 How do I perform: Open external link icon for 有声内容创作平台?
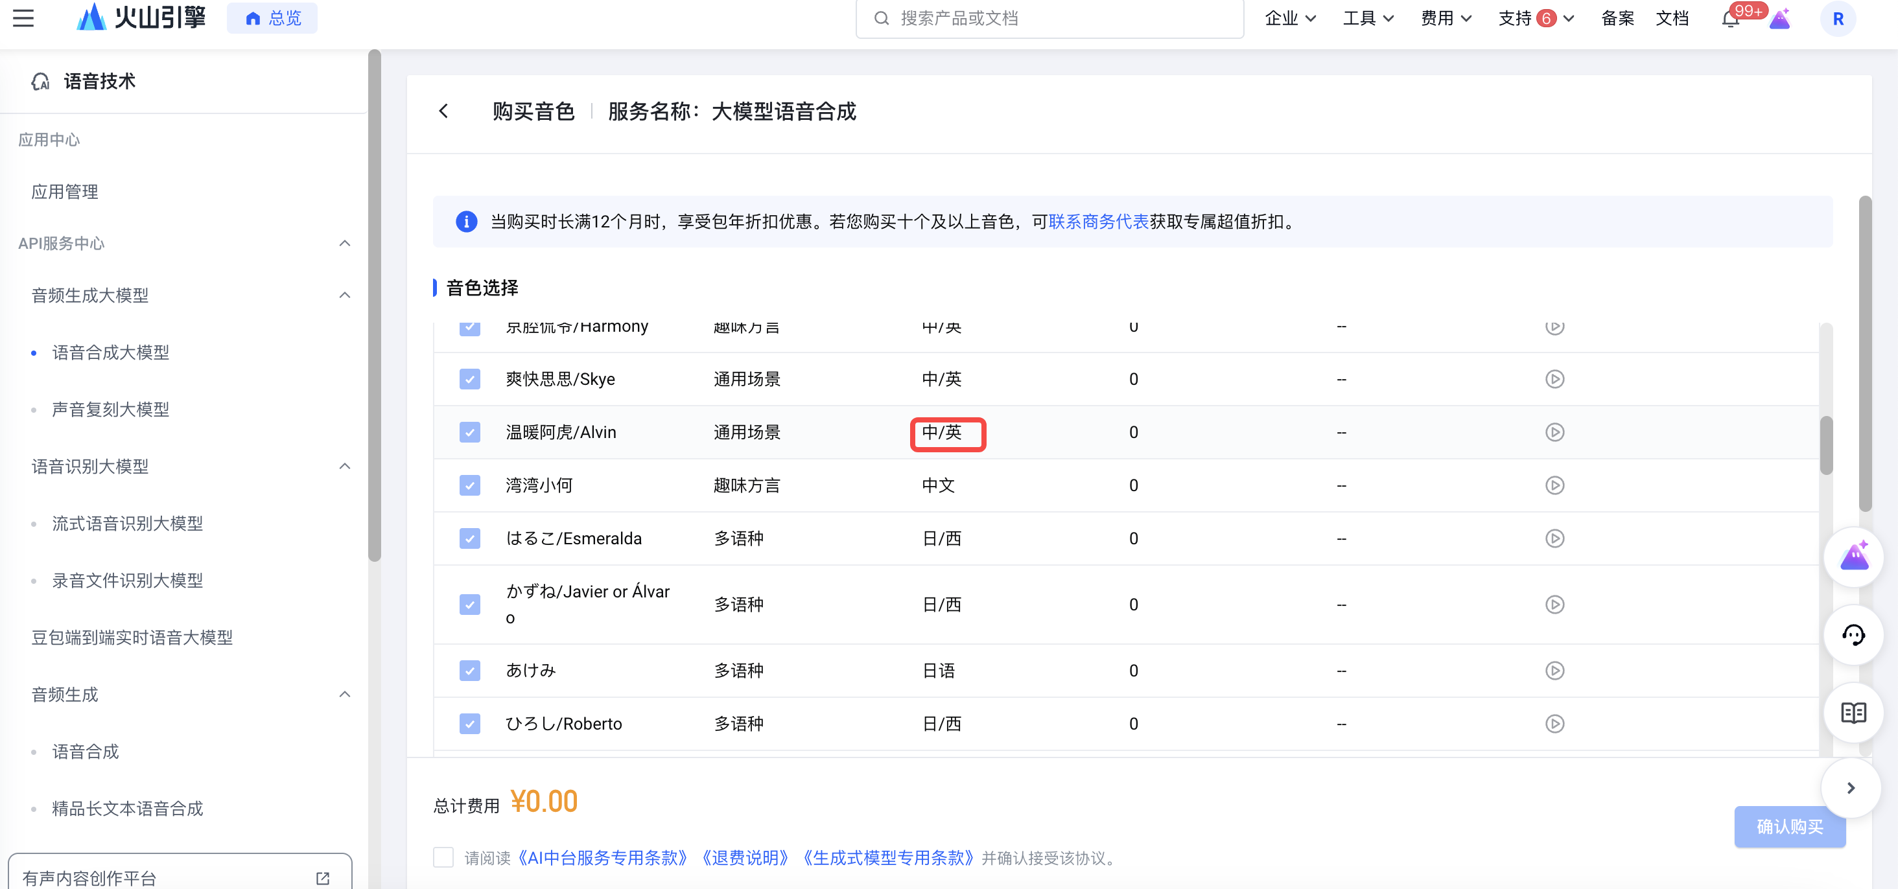[323, 879]
